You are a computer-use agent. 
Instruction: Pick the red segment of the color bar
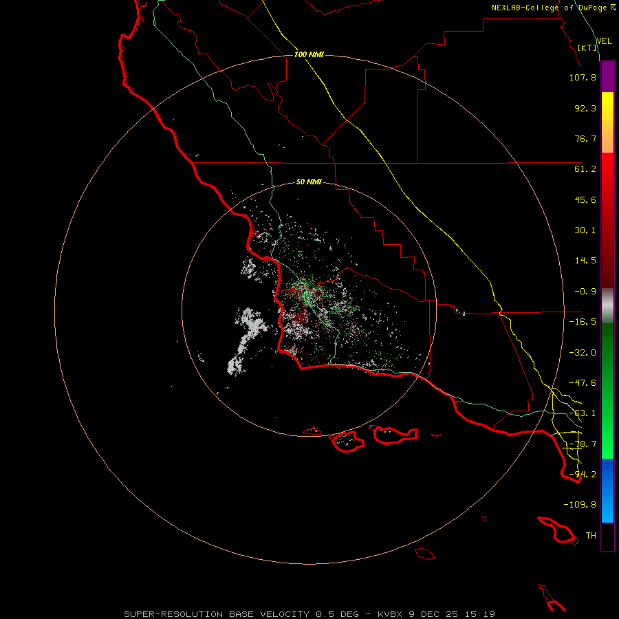(607, 220)
